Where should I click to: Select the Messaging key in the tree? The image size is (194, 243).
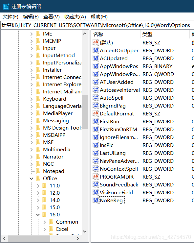pos(56,121)
